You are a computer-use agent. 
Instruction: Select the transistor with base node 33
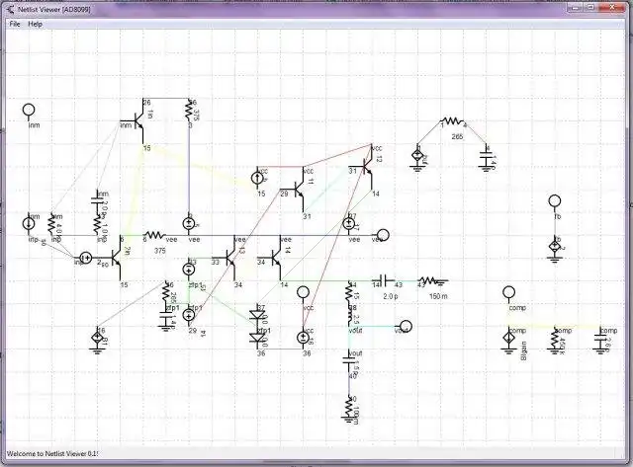pos(229,258)
